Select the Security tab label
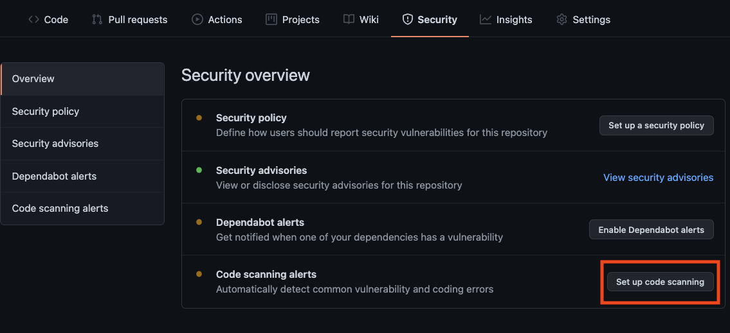 437,19
